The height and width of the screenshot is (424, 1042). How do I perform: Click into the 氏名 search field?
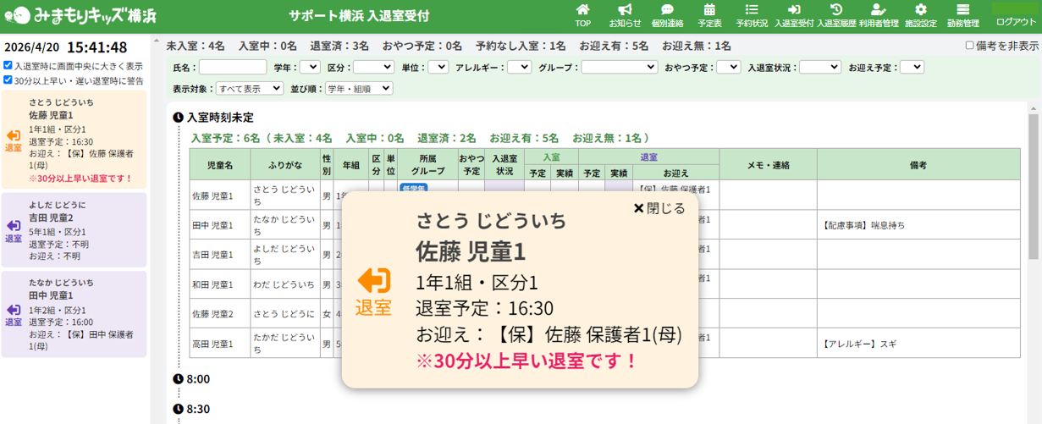(233, 67)
